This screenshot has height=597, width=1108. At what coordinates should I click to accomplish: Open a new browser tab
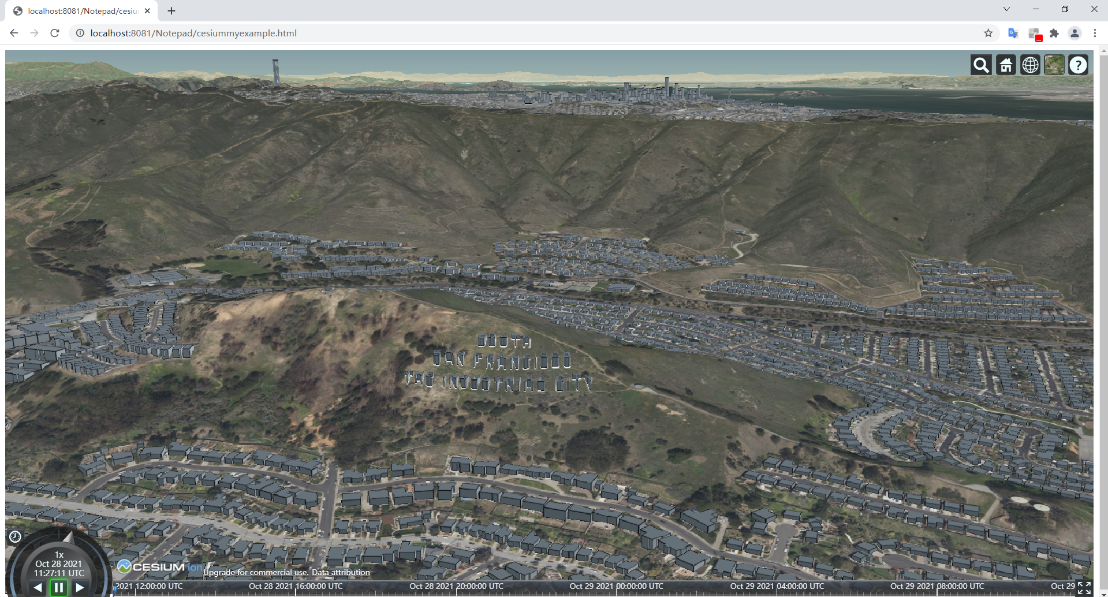click(x=171, y=11)
